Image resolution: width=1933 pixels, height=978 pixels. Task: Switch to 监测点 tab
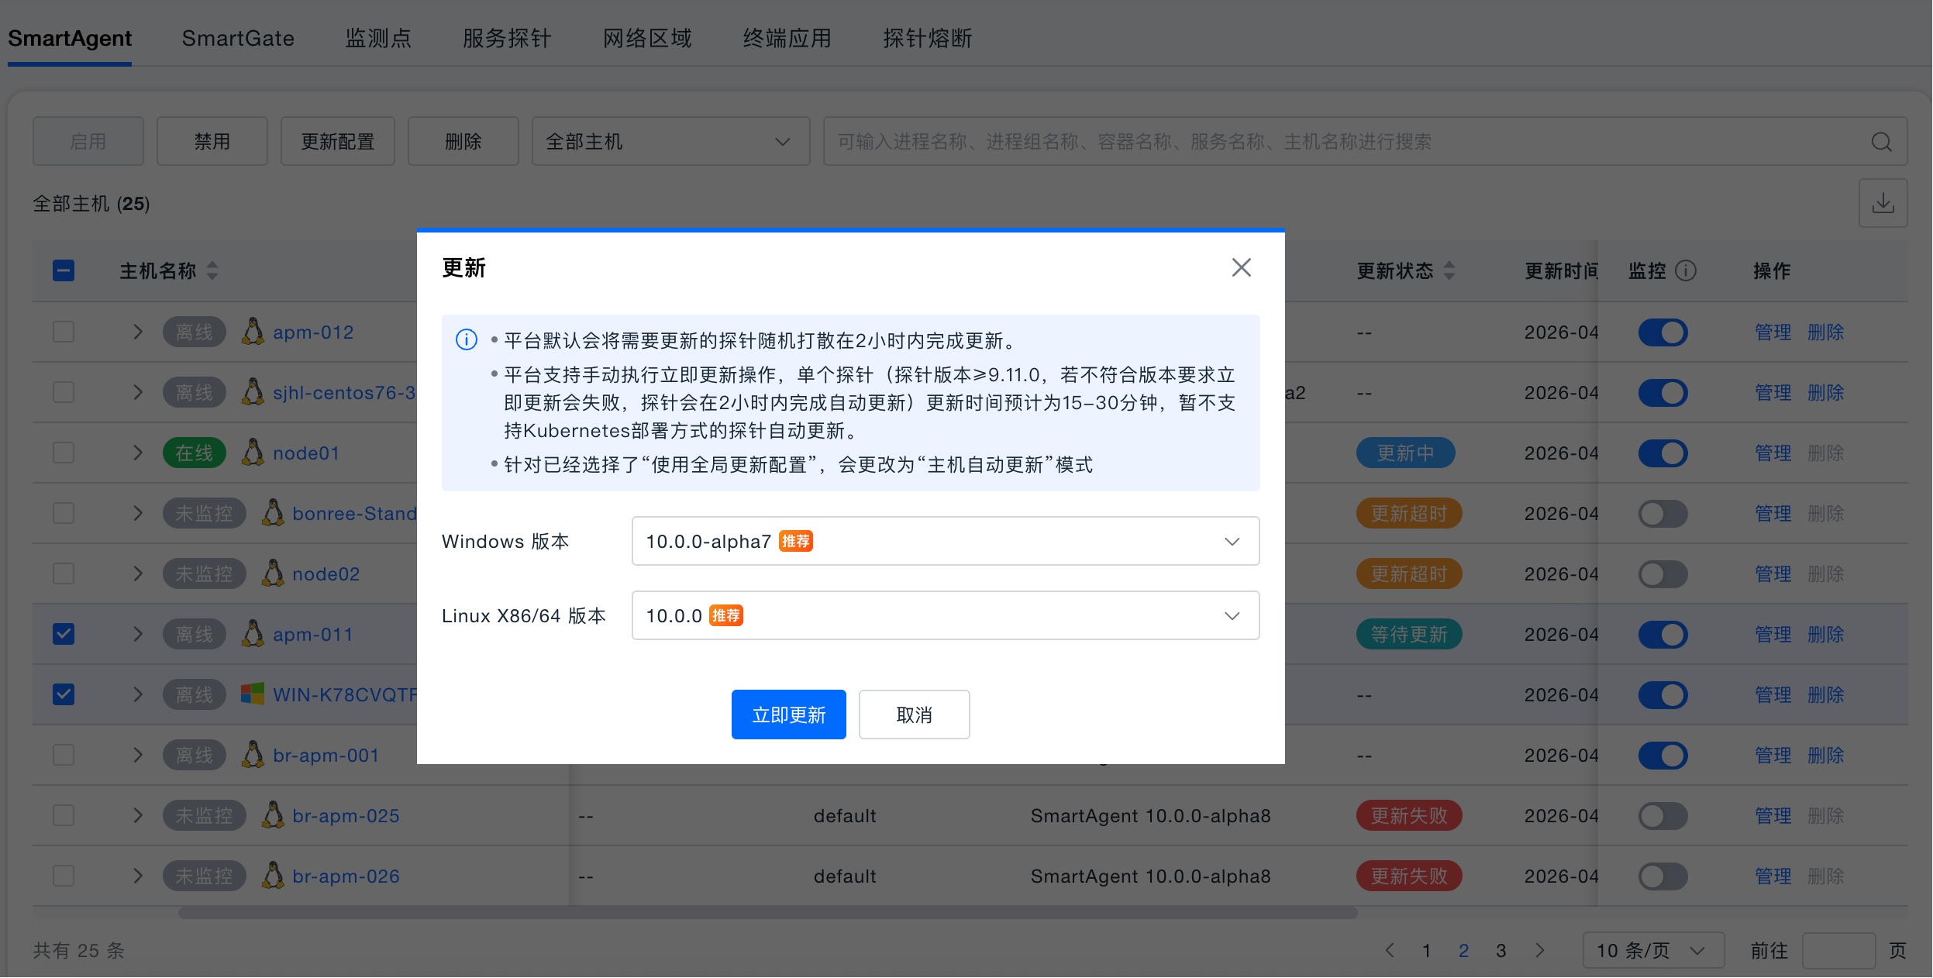tap(378, 38)
